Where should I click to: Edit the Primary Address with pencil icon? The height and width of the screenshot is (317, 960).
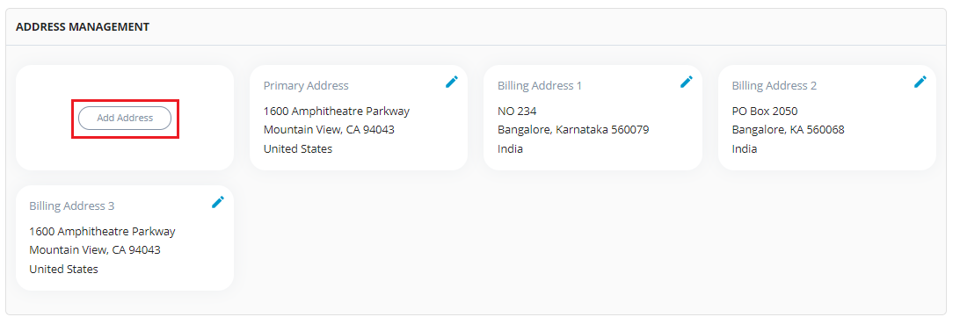tap(452, 82)
